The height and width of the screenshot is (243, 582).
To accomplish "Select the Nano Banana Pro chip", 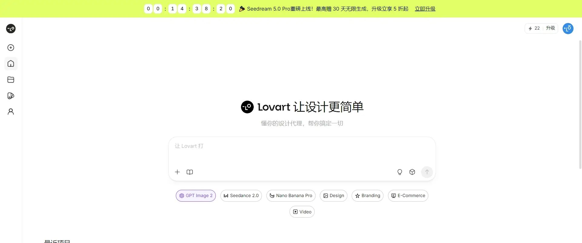I will click(291, 196).
